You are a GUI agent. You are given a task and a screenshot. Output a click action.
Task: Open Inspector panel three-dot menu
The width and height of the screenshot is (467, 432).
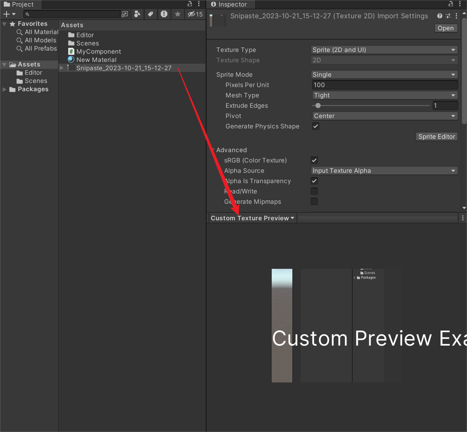coord(460,4)
